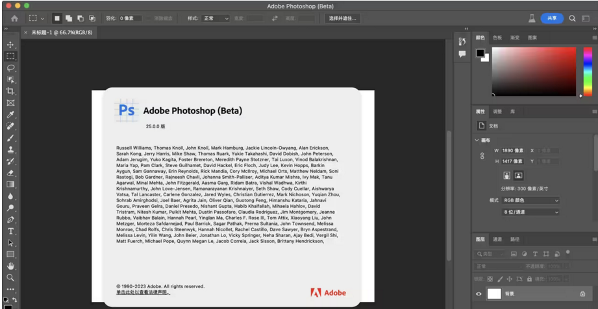Select the Pen tool
This screenshot has width=598, height=309.
click(x=10, y=220)
